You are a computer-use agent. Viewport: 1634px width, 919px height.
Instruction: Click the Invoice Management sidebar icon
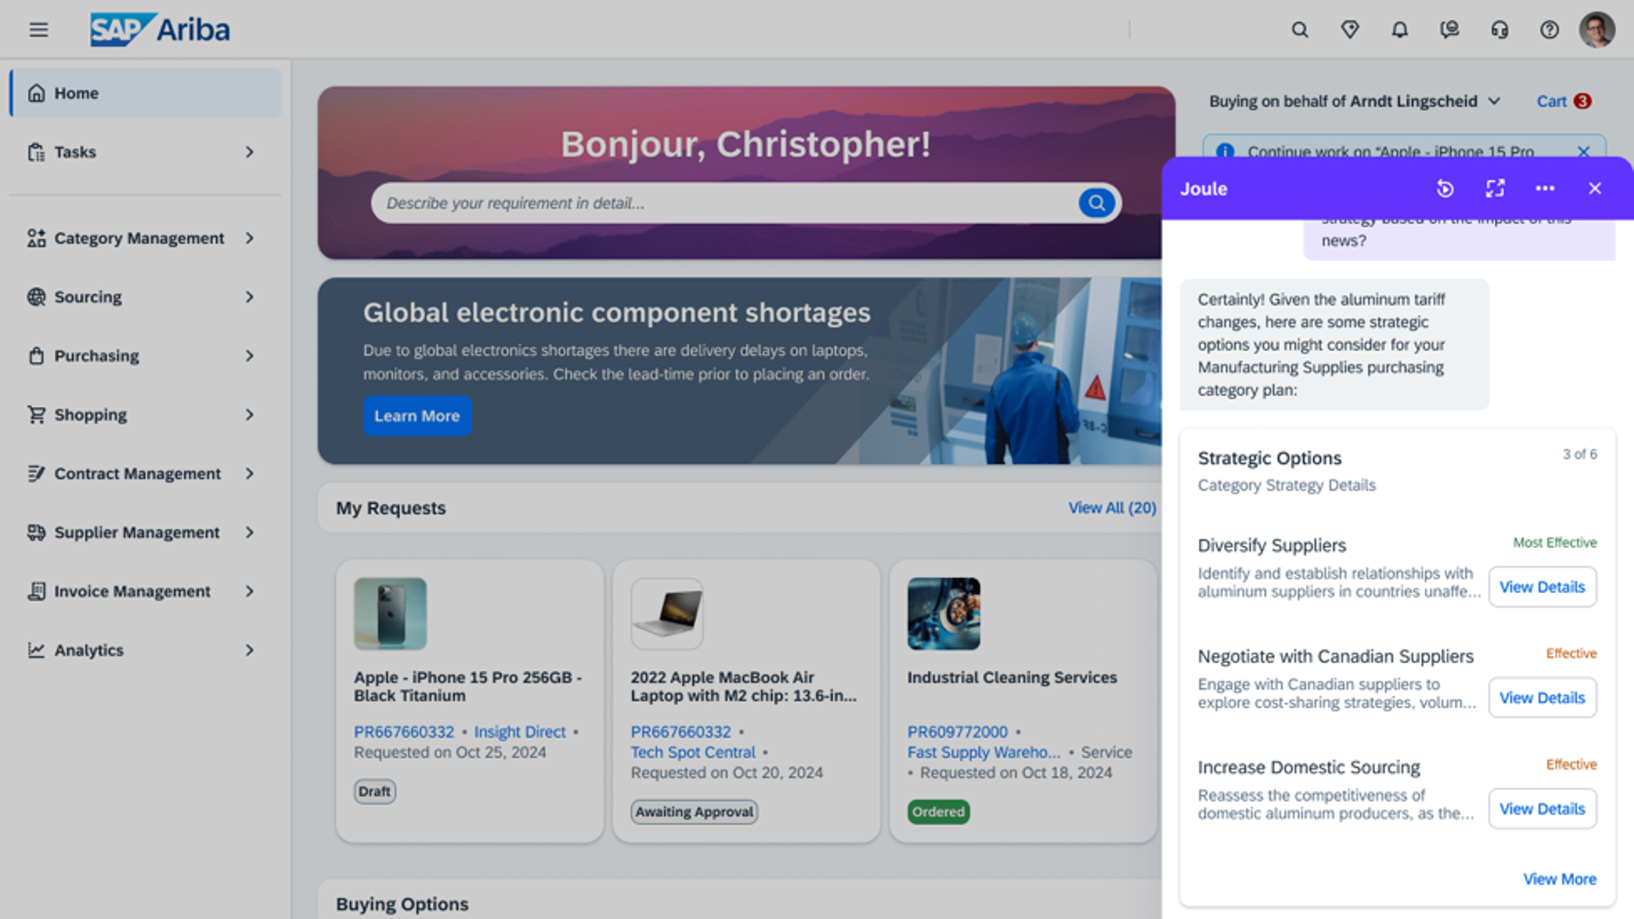tap(36, 591)
